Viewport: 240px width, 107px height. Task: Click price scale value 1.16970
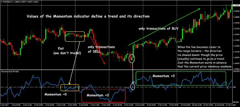tap(236, 57)
